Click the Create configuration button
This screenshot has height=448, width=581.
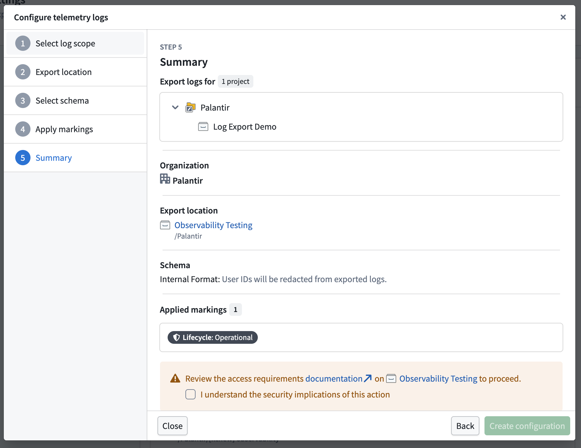click(x=527, y=426)
